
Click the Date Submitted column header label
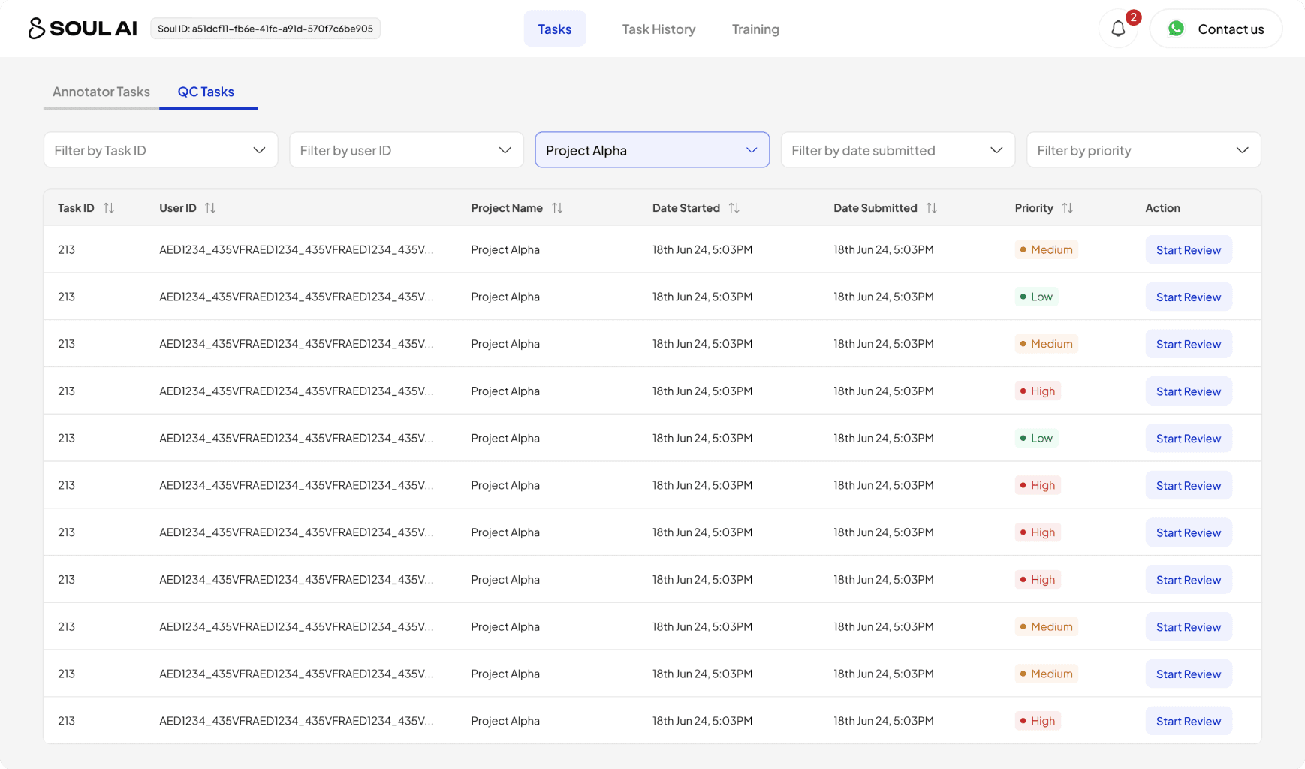click(875, 208)
